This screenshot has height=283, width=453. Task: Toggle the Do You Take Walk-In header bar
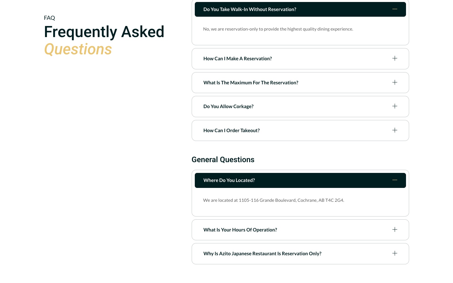[300, 9]
